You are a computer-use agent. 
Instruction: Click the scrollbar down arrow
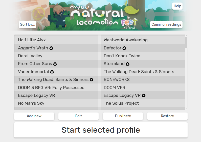pos(186,109)
